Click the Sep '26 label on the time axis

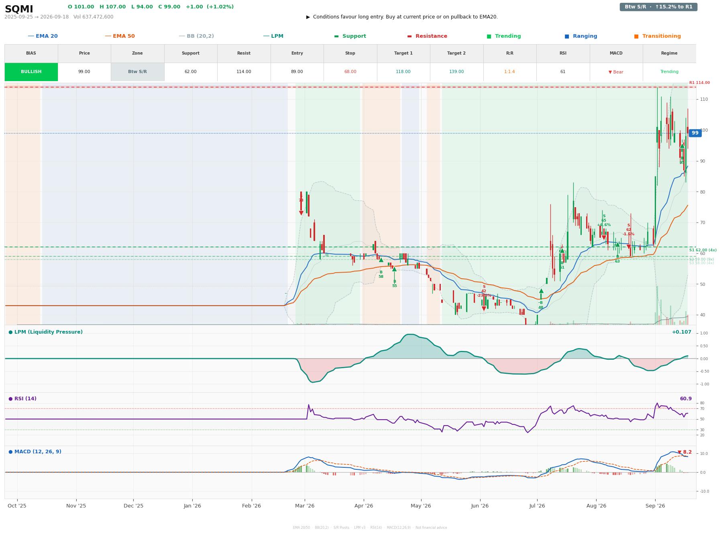point(655,506)
